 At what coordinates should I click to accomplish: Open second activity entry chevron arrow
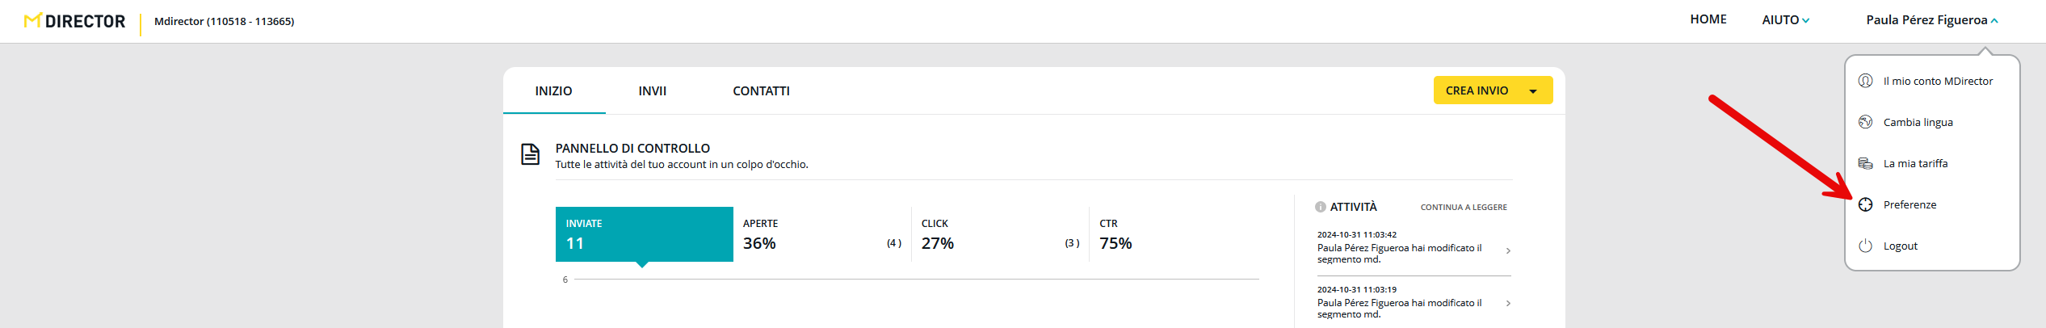[1508, 304]
